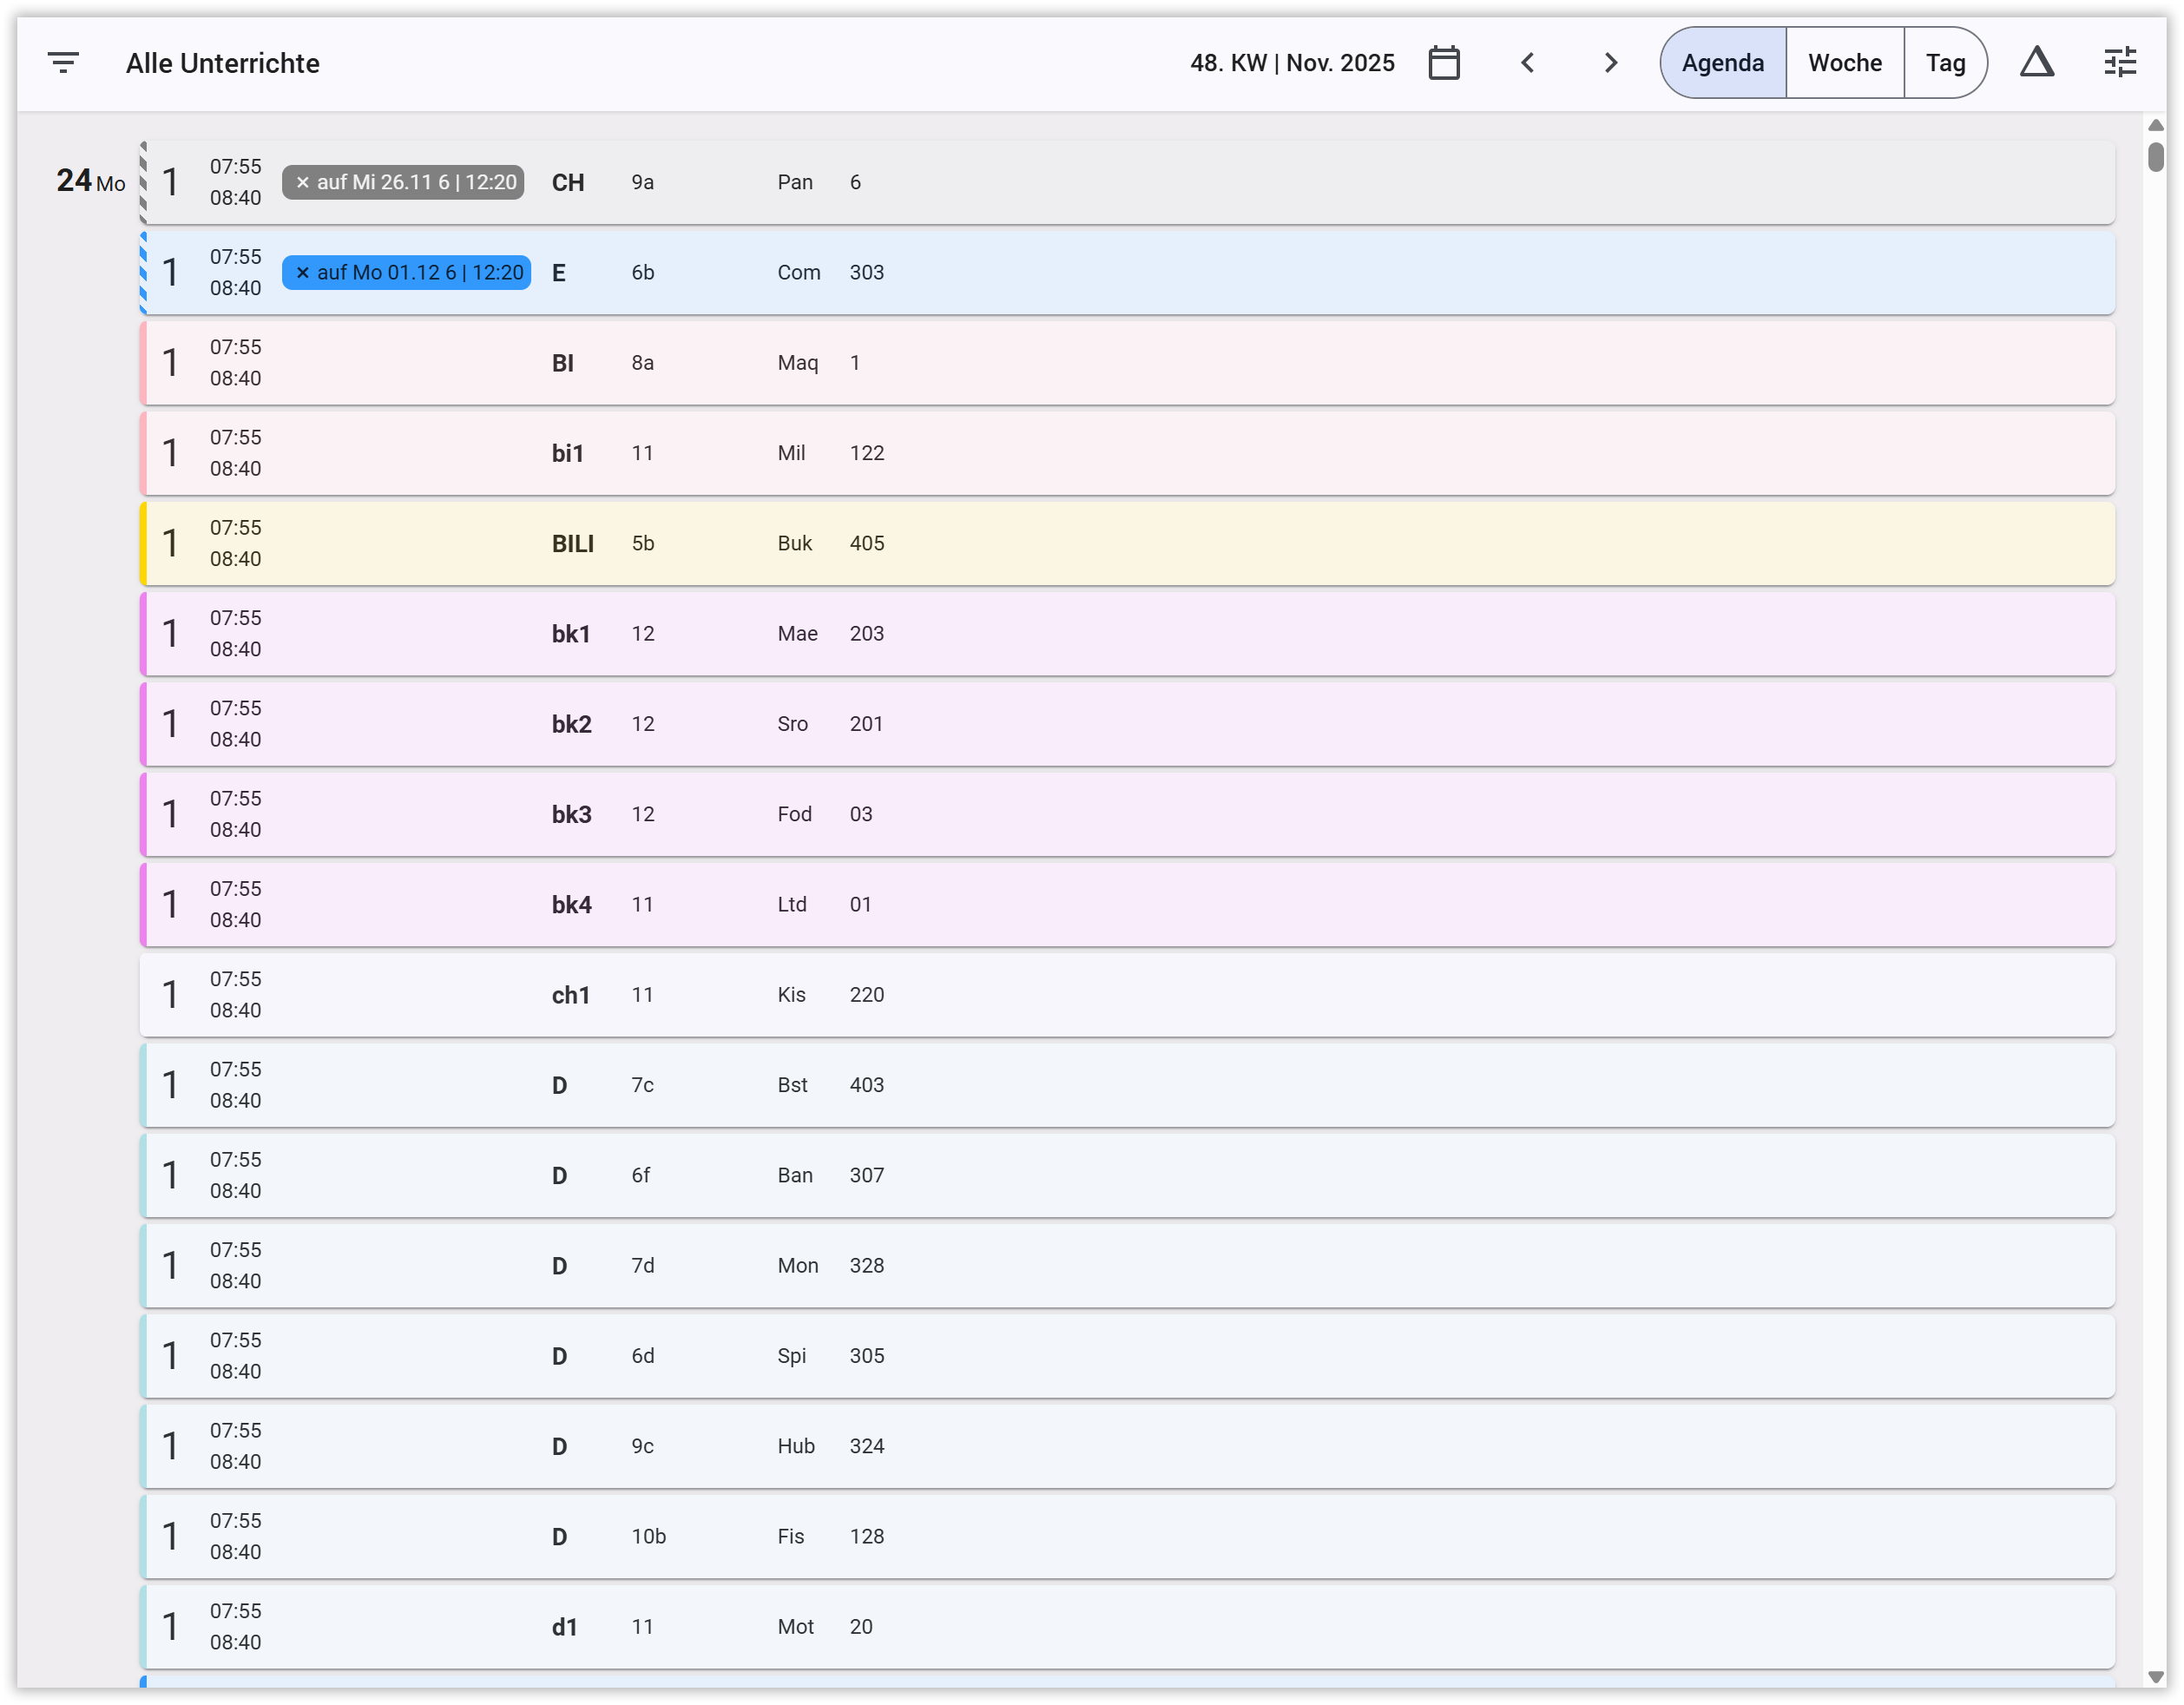Screen dimensions: 2184x1705
Task: Go to next week arrow
Action: 1610,63
